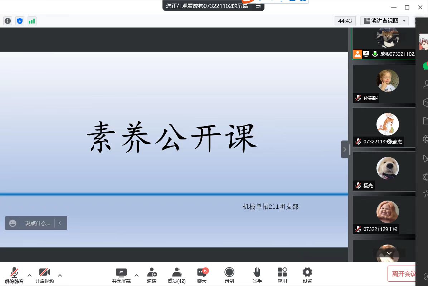Click green microphone icon on 成彬 tile
Viewport: 428px width, 286px height.
point(375,54)
